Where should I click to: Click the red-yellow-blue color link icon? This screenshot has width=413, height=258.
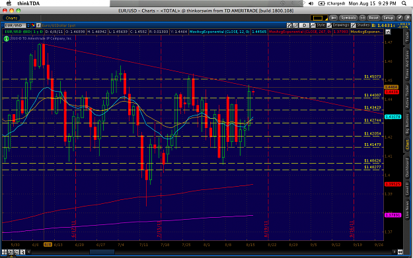tap(33, 26)
